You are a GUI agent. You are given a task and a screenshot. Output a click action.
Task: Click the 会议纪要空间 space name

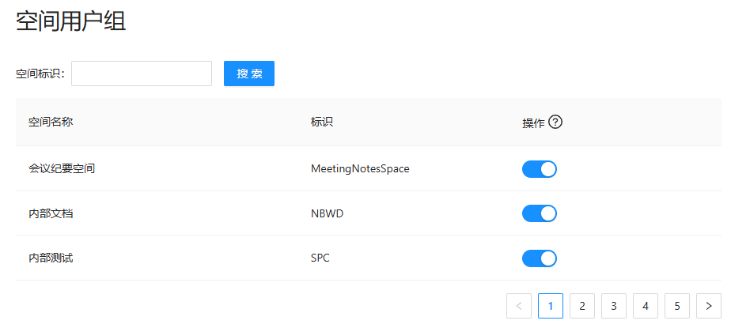click(62, 169)
